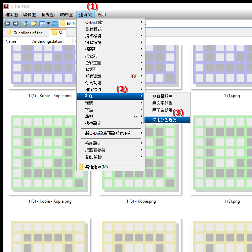Image resolution: width=252 pixels, height=252 pixels.
Task: Click the 選項(X) menu
Action: 85,15
